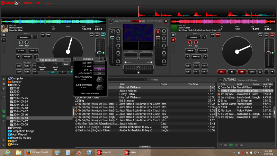Open deck 1 layout menu icon
This screenshot has width=277, height=156.
click(x=4, y=35)
